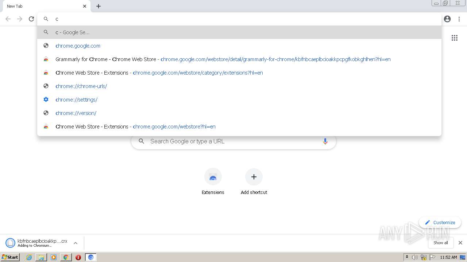The height and width of the screenshot is (262, 467).
Task: Open the Windows Start menu
Action: tap(10, 257)
